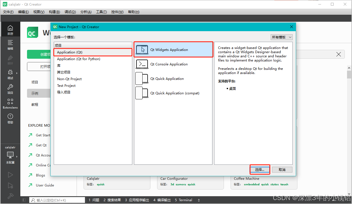
Task: Select the 其它项目 category
Action: point(93,72)
